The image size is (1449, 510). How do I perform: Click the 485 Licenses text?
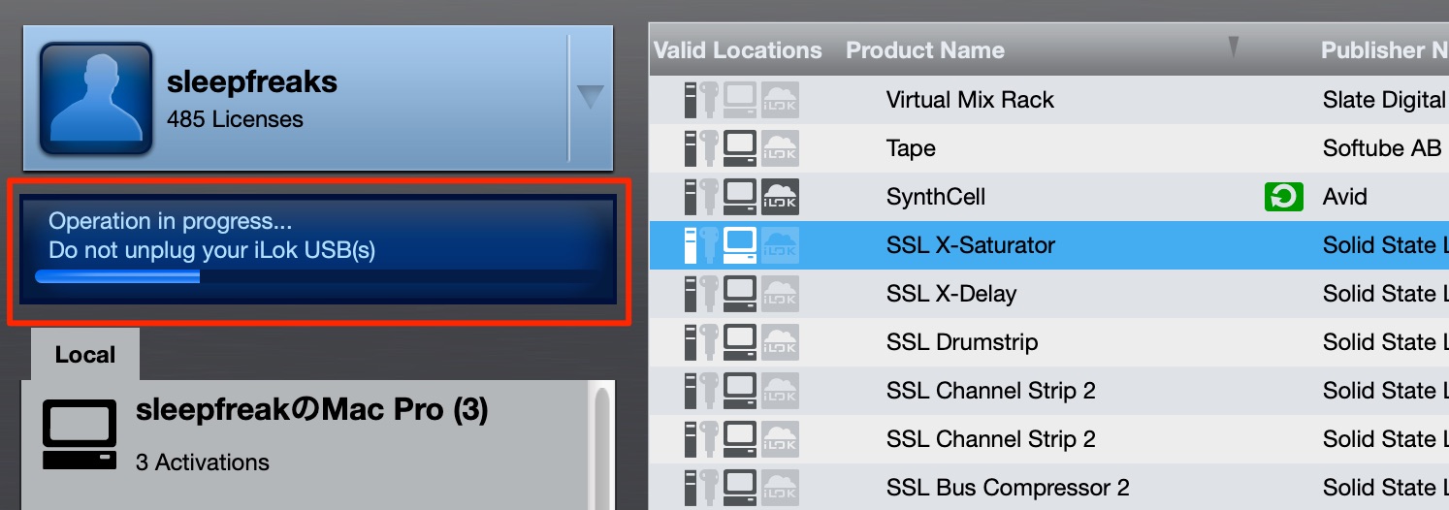click(x=235, y=120)
